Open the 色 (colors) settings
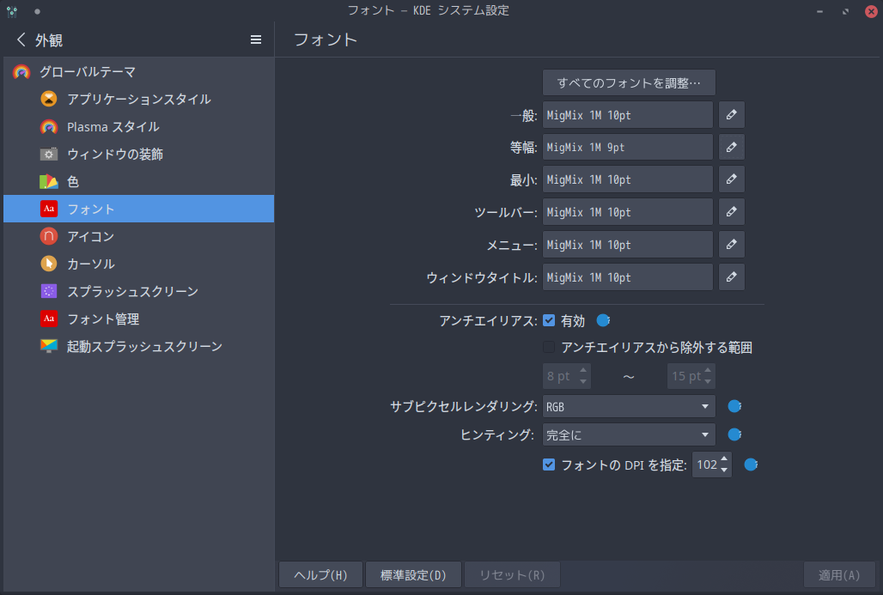883x595 pixels. coord(138,181)
